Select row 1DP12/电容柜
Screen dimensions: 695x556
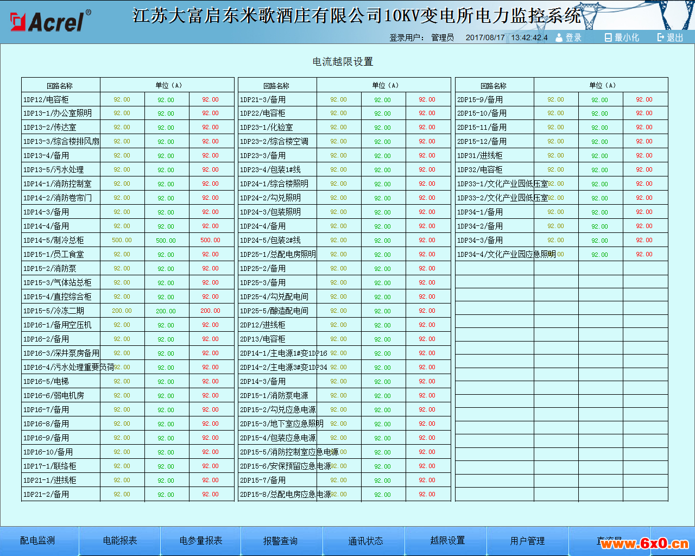click(128, 99)
